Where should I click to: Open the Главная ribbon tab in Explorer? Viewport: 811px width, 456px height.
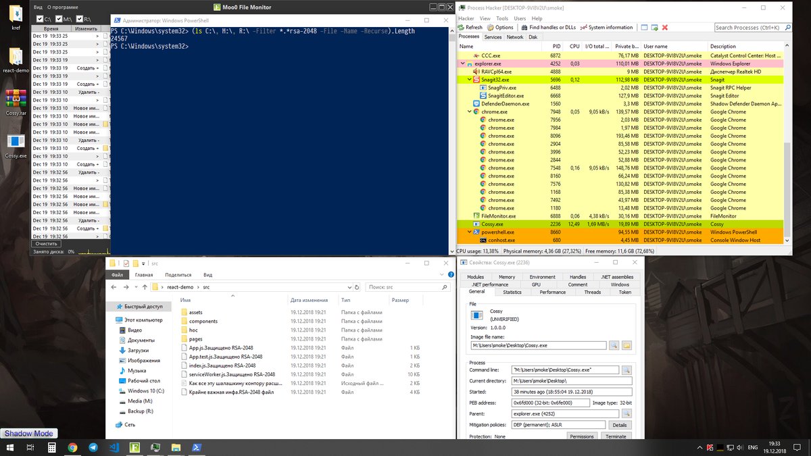coord(143,275)
